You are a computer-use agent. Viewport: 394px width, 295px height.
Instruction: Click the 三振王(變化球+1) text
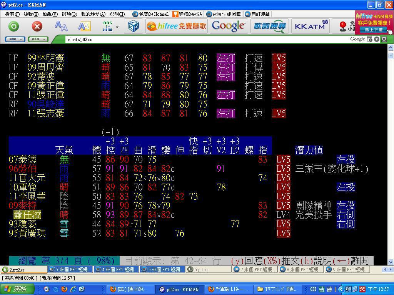(332, 169)
